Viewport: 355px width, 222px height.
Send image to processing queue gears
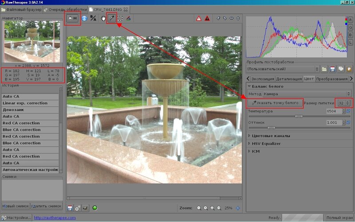click(x=77, y=208)
